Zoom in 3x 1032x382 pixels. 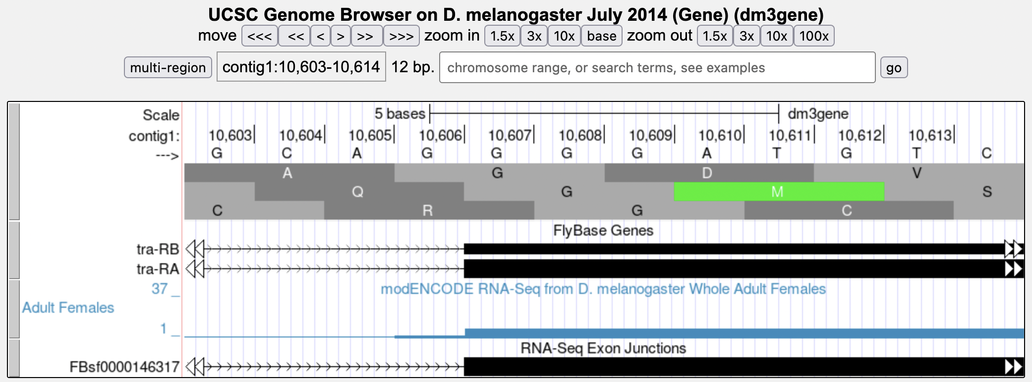[534, 36]
